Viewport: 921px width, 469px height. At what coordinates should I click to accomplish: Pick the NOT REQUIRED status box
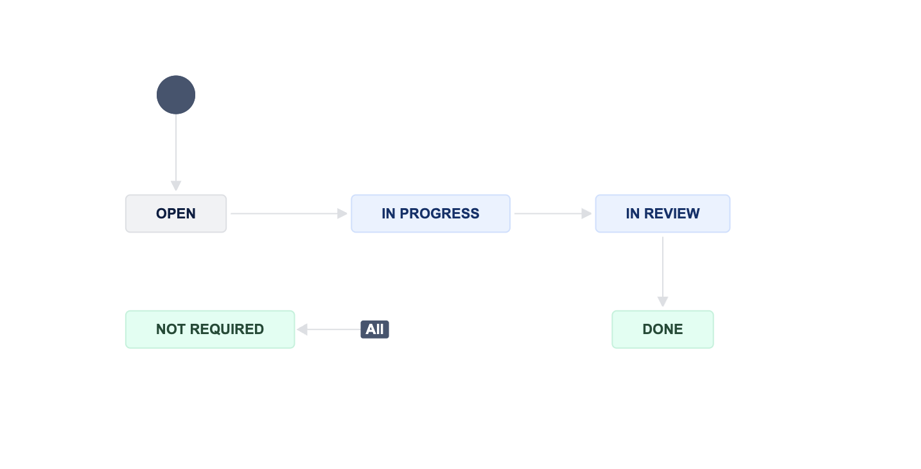tap(210, 330)
